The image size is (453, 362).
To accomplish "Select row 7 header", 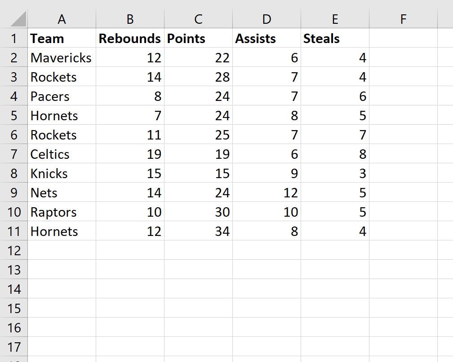I will [x=13, y=154].
